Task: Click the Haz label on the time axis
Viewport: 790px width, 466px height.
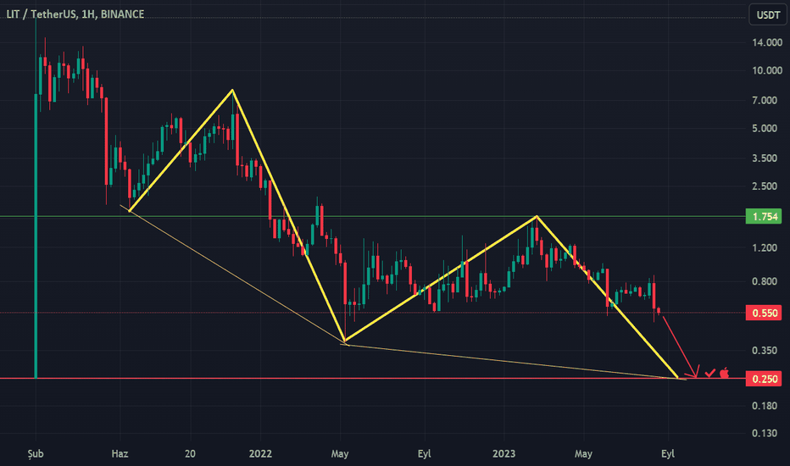Action: pos(120,453)
